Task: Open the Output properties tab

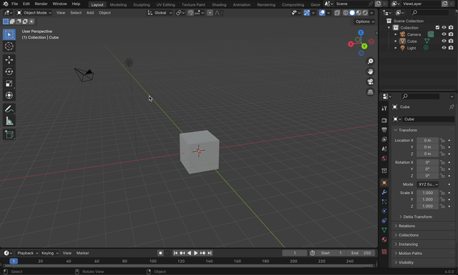Action: 384,130
